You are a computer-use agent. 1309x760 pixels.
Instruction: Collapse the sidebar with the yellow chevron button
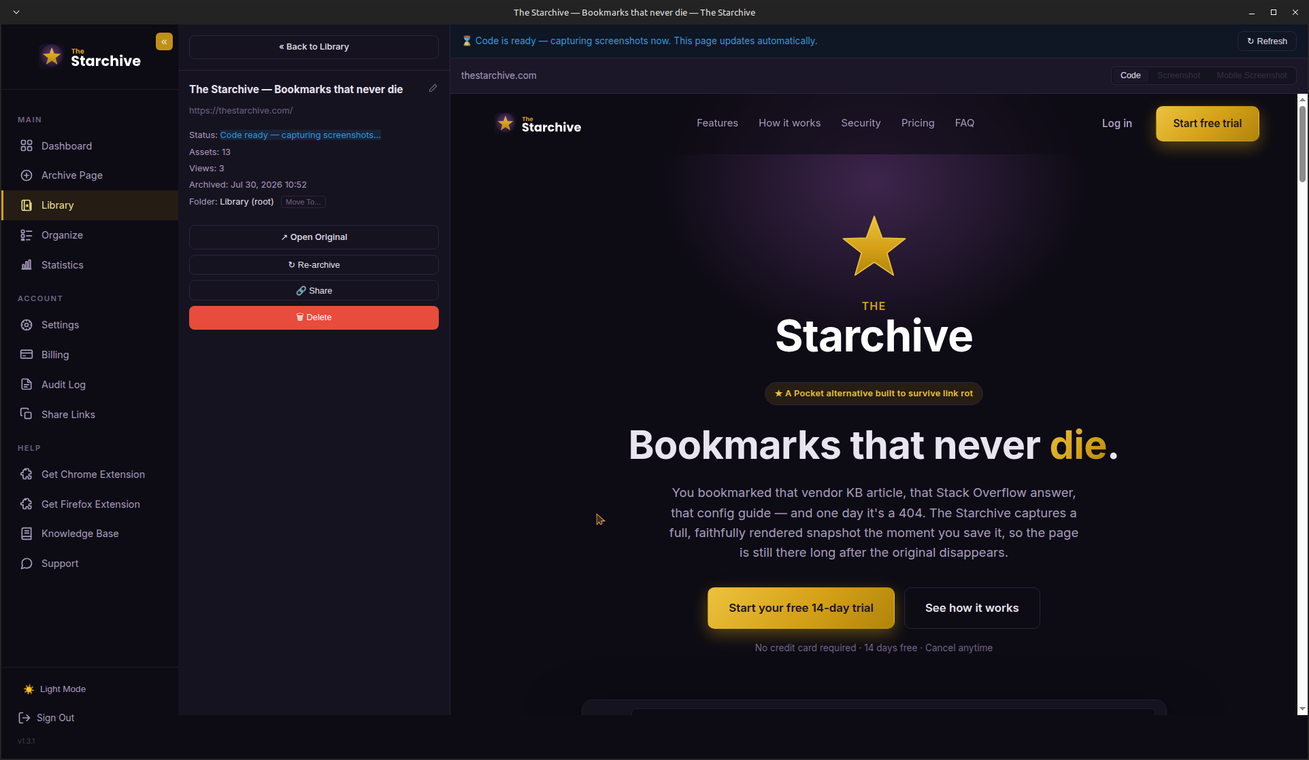pyautogui.click(x=164, y=41)
